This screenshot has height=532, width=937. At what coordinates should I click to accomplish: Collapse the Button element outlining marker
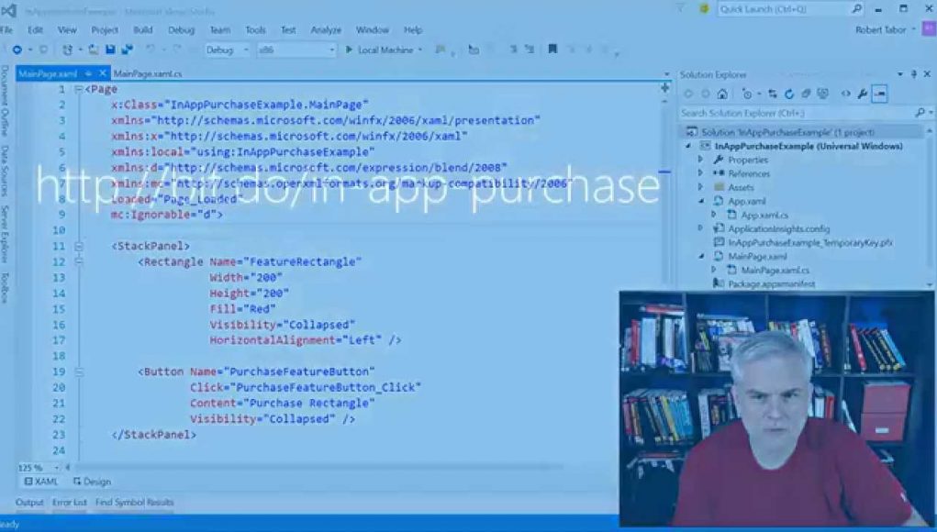point(78,372)
